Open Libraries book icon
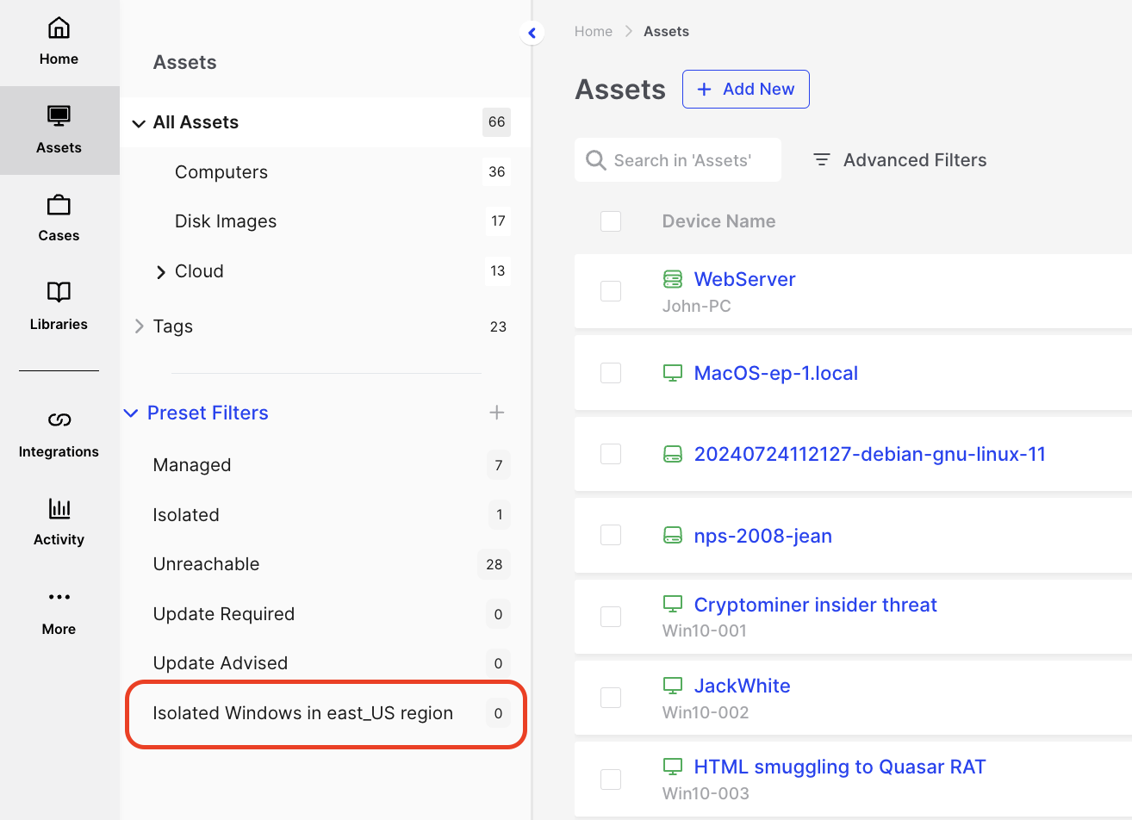The height and width of the screenshot is (820, 1132). (59, 292)
